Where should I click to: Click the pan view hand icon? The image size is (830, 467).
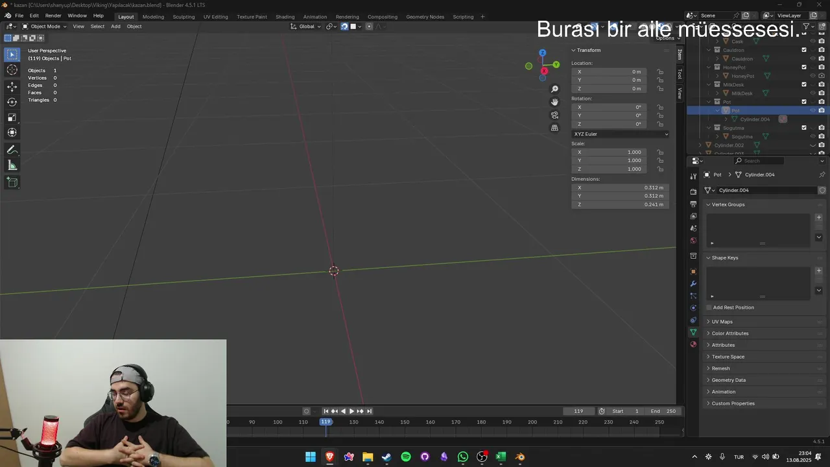[554, 102]
